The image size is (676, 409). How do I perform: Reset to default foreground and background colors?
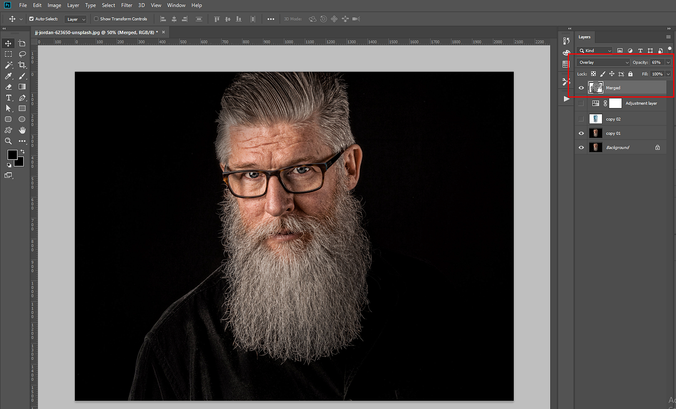click(x=9, y=165)
